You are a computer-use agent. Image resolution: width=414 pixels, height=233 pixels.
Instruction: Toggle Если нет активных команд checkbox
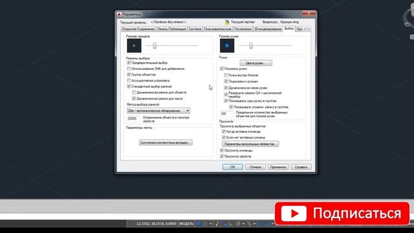click(224, 137)
